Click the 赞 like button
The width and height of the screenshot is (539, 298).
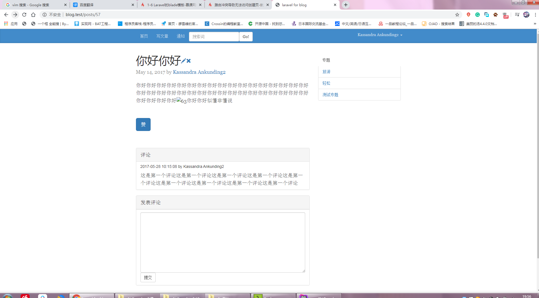click(x=143, y=124)
